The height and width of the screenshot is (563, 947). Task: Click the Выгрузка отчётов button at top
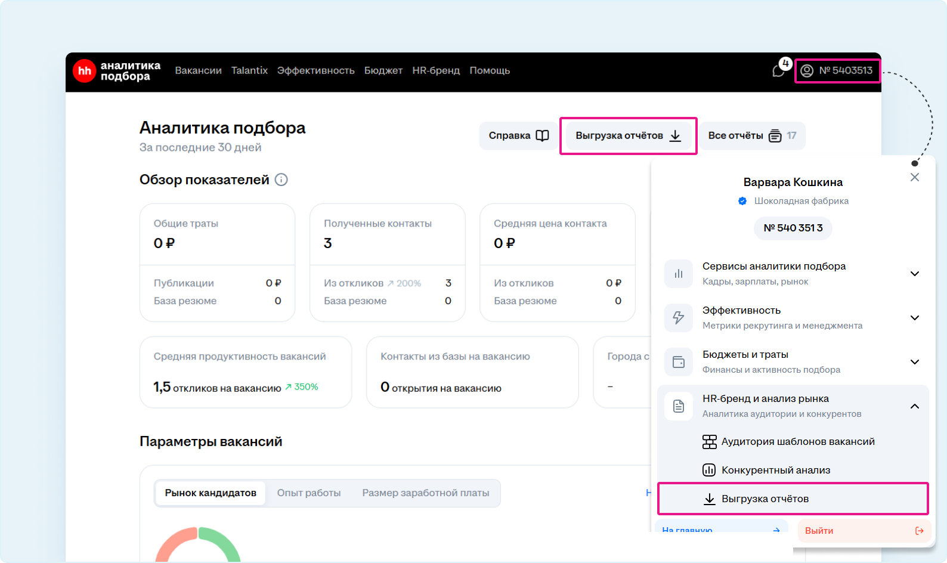click(x=628, y=135)
